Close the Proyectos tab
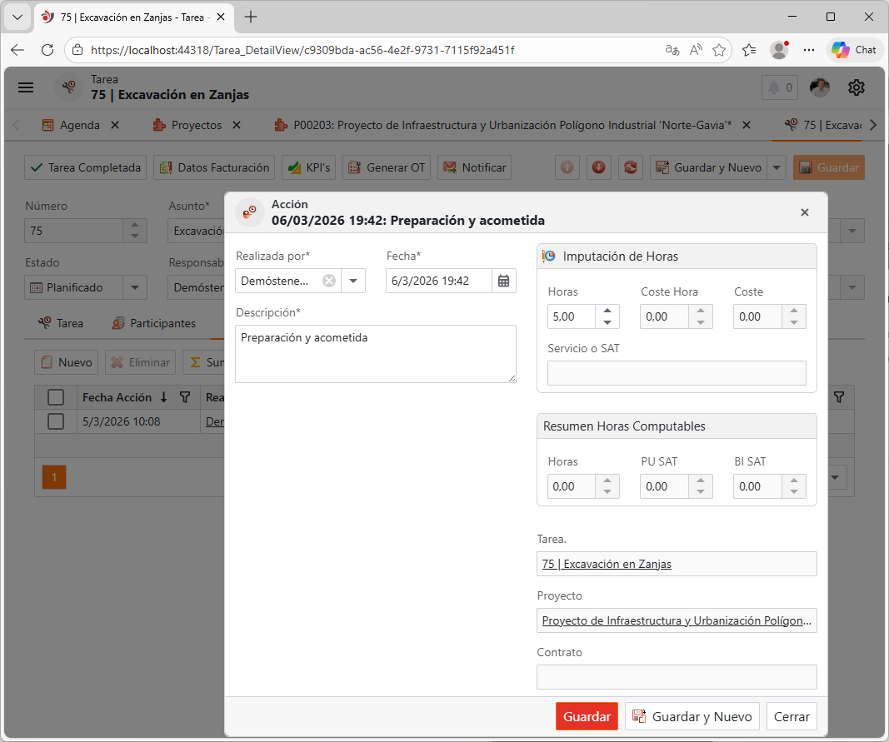The width and height of the screenshot is (889, 742). [237, 125]
